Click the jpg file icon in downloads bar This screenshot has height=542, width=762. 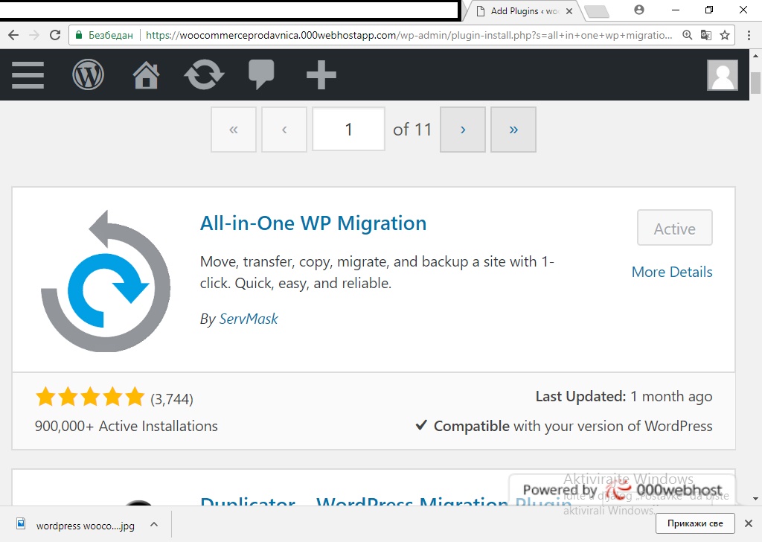(21, 523)
